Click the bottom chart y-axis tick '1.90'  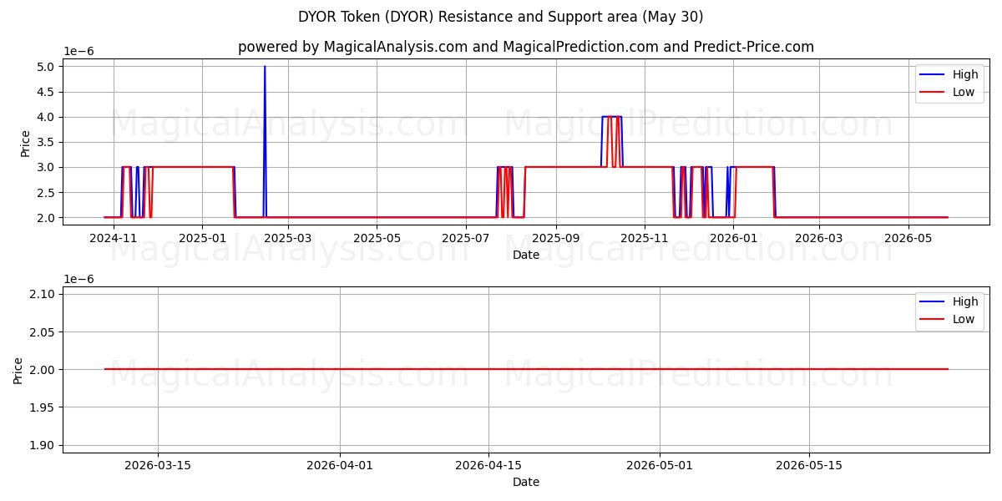click(42, 445)
